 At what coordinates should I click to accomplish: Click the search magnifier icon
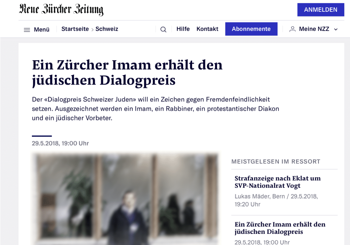click(163, 29)
